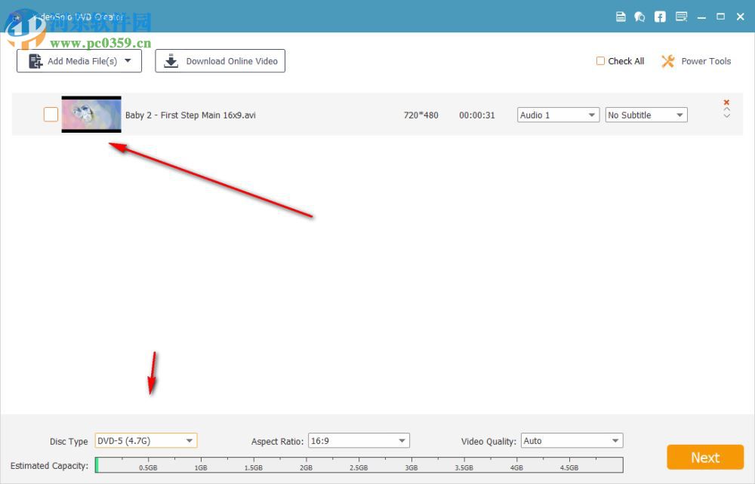Open the Facebook share icon
The width and height of the screenshot is (755, 484).
pyautogui.click(x=660, y=17)
